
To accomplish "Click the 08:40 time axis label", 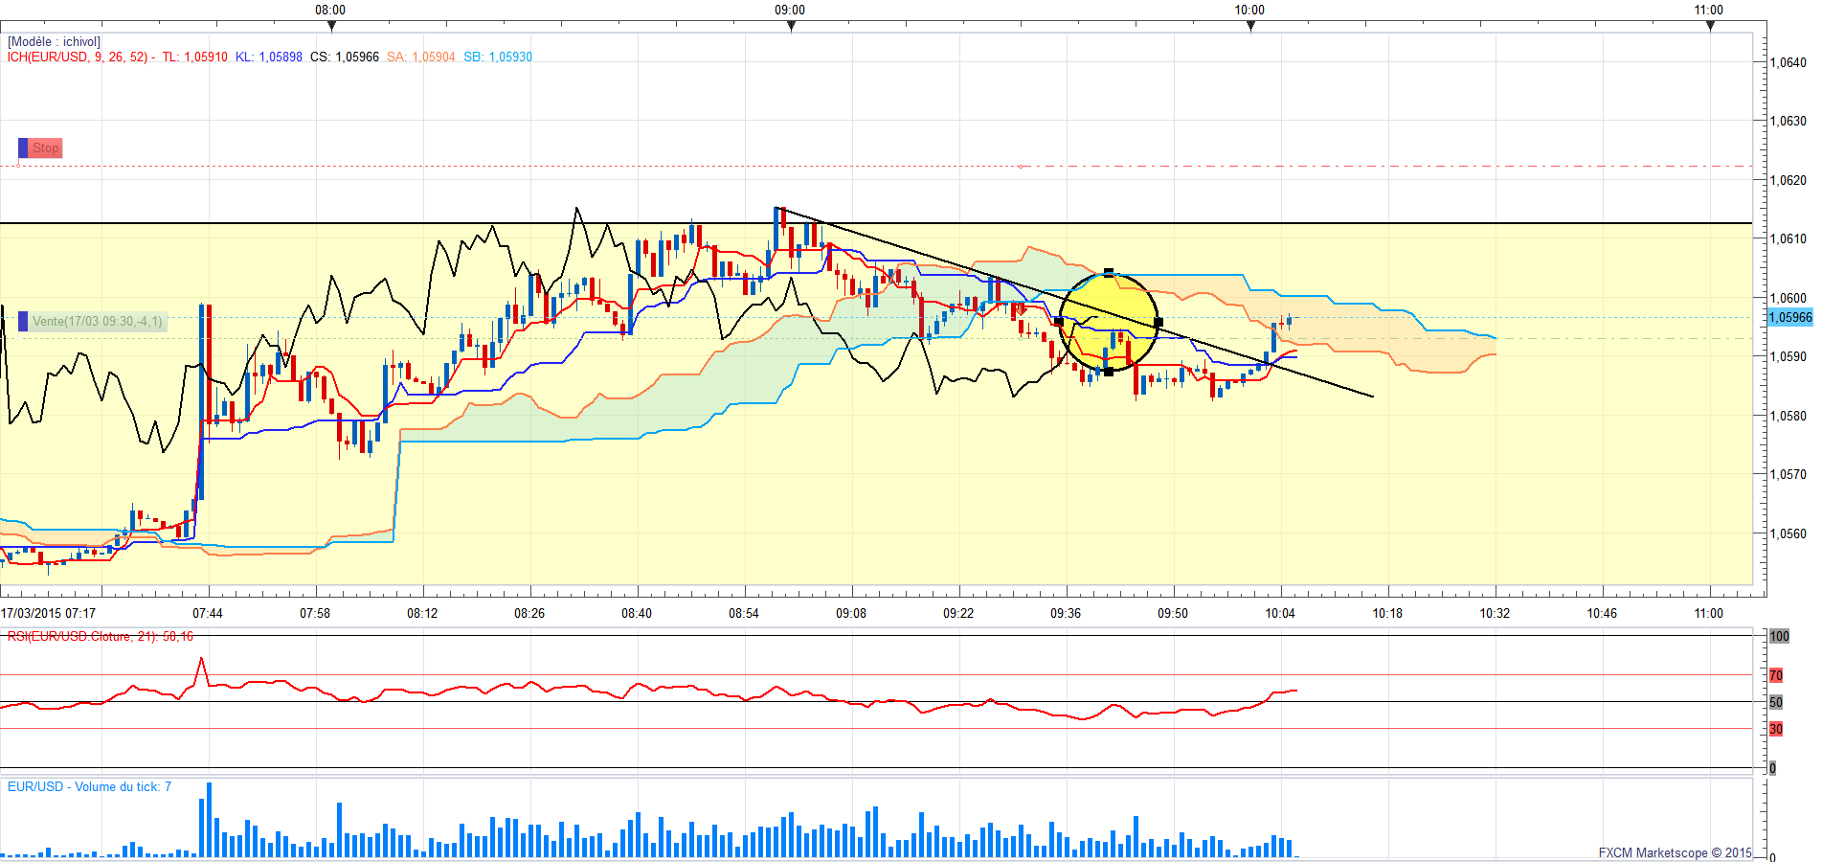I will click(637, 613).
